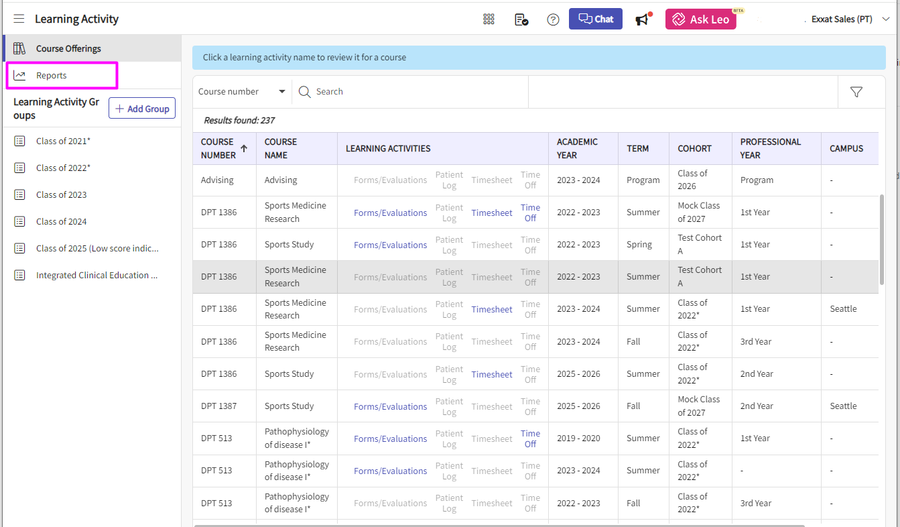
Task: Open the Class of 2023 group
Action: [62, 194]
